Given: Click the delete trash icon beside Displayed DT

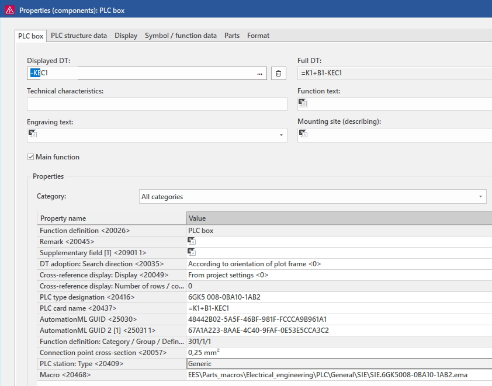Looking at the screenshot, I should 278,74.
